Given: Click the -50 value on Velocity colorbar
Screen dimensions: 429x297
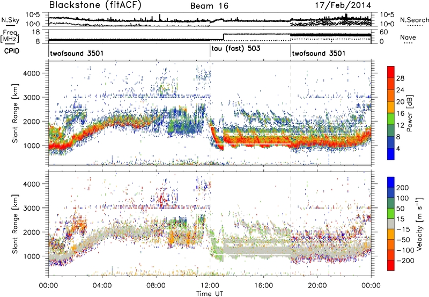Looking at the screenshot, I should point(403,240).
